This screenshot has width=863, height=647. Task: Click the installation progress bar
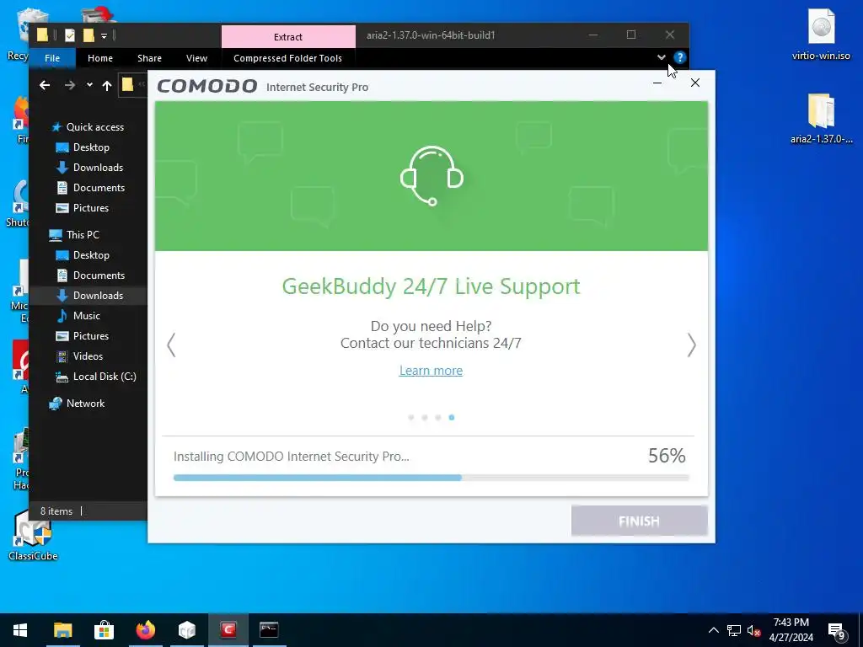tap(431, 478)
